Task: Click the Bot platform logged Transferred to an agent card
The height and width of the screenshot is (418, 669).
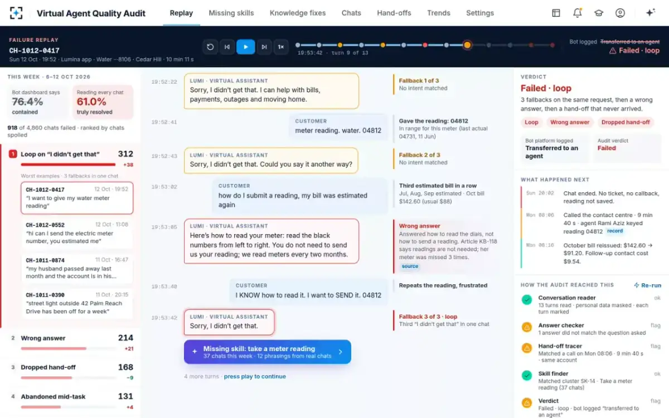Action: point(554,149)
